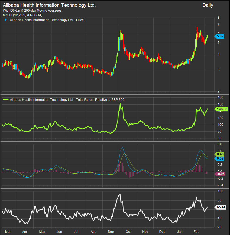Click the Jul label on the time axis
Image resolution: width=230 pixels, height=235 pixels.
tap(76, 232)
